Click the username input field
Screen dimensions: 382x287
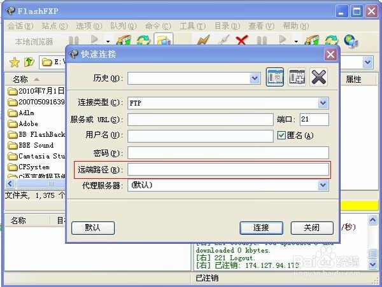[x=201, y=136]
